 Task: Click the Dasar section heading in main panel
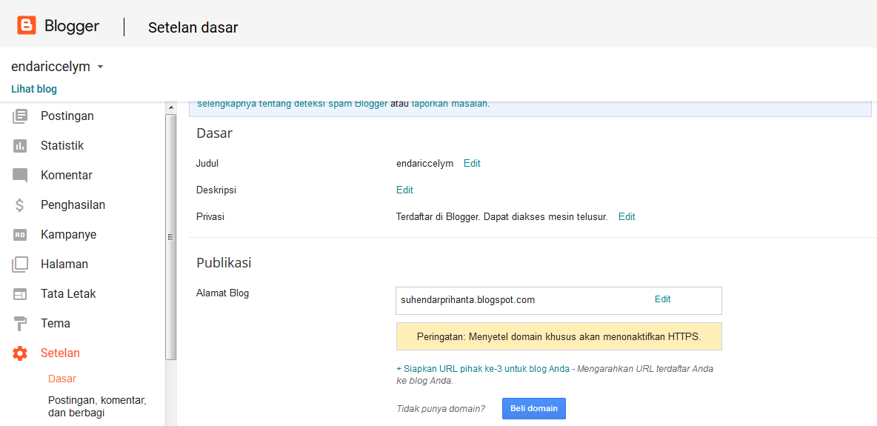(x=214, y=133)
